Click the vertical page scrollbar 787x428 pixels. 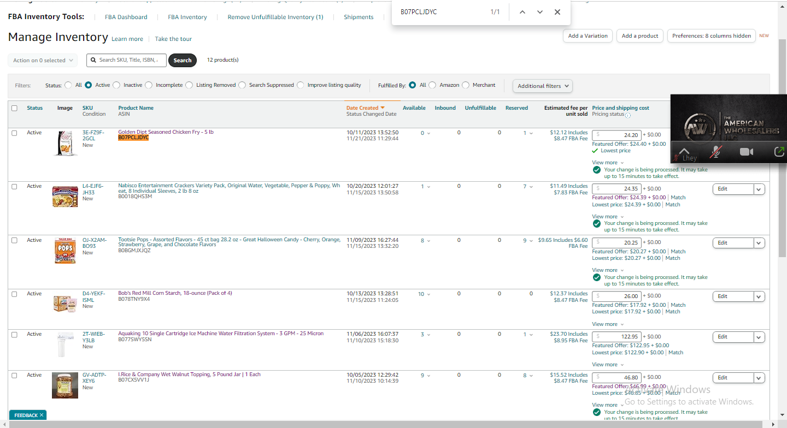(x=783, y=147)
